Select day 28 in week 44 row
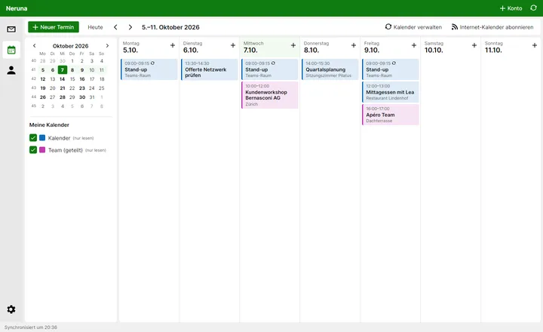This screenshot has width=543, height=332. tap(63, 97)
